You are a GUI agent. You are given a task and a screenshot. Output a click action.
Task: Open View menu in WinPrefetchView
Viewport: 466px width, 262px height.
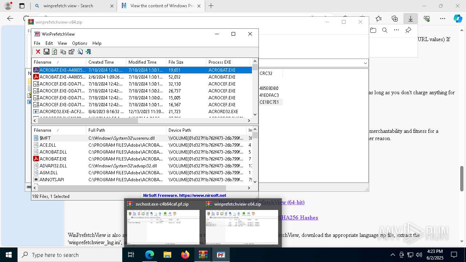(x=62, y=43)
